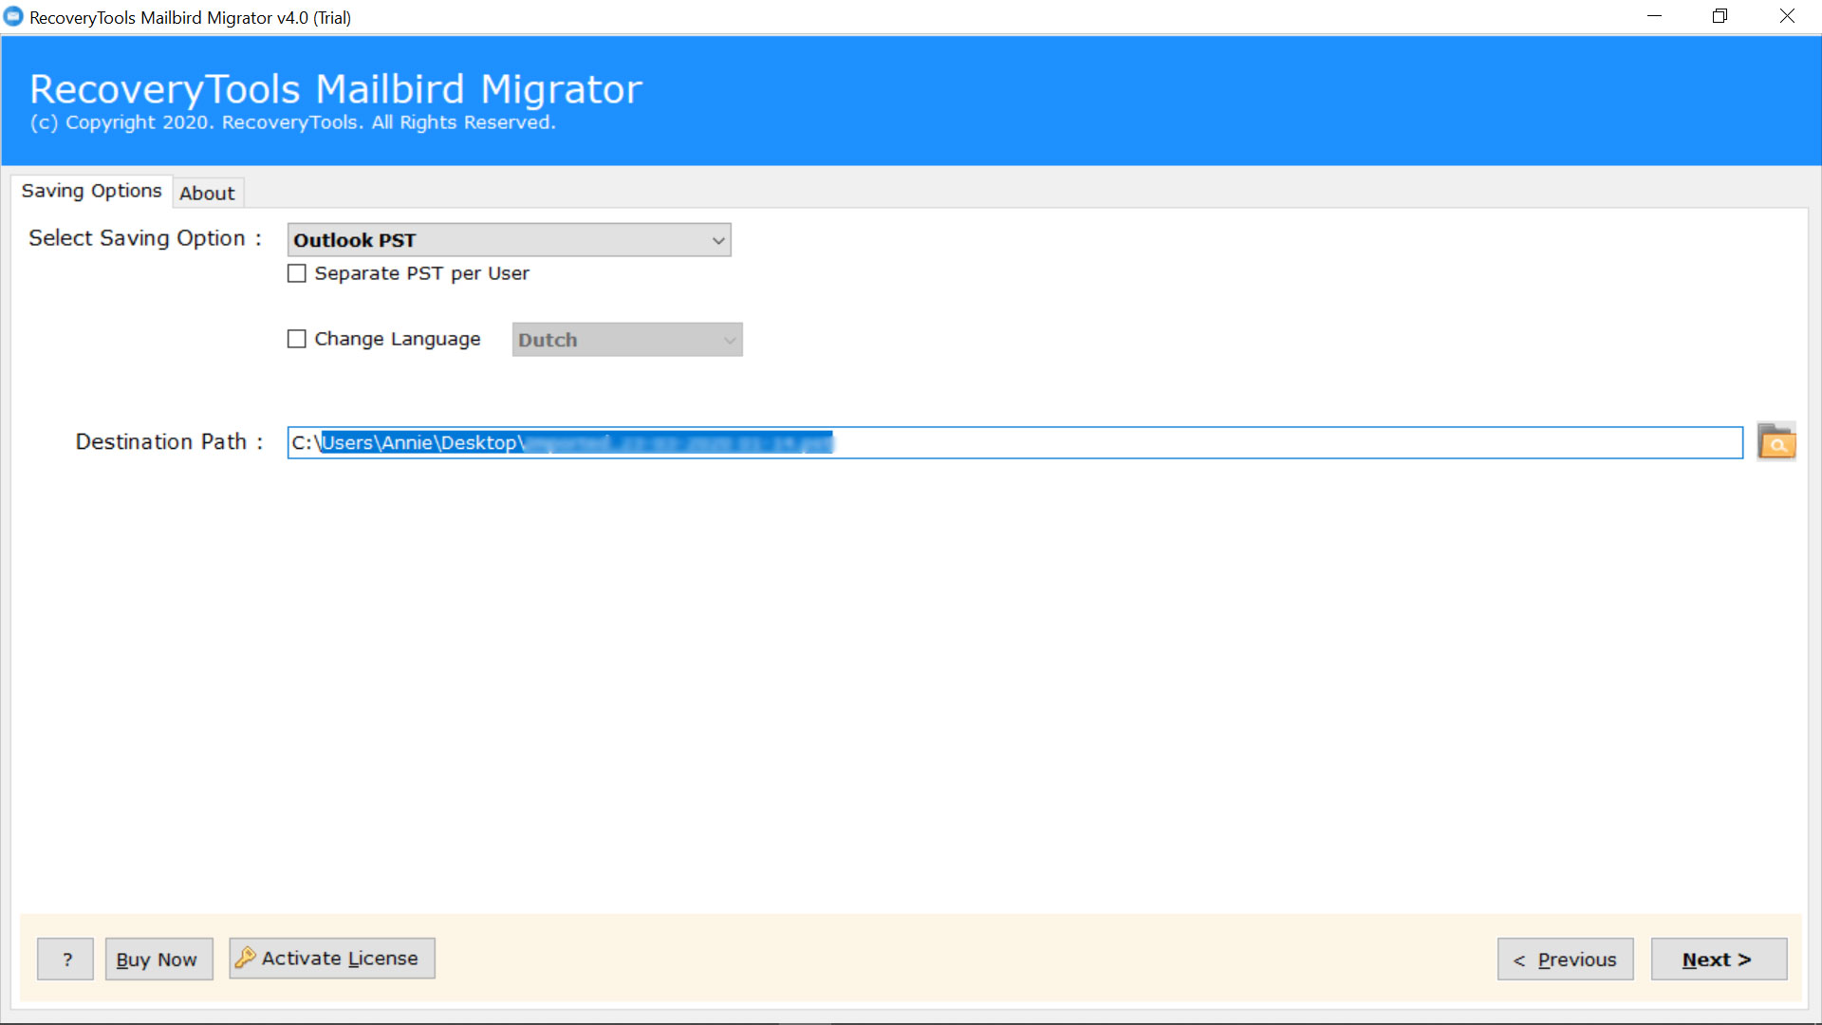Minimize the Mailbird Migrator window
This screenshot has height=1025, width=1822.
pos(1654,16)
